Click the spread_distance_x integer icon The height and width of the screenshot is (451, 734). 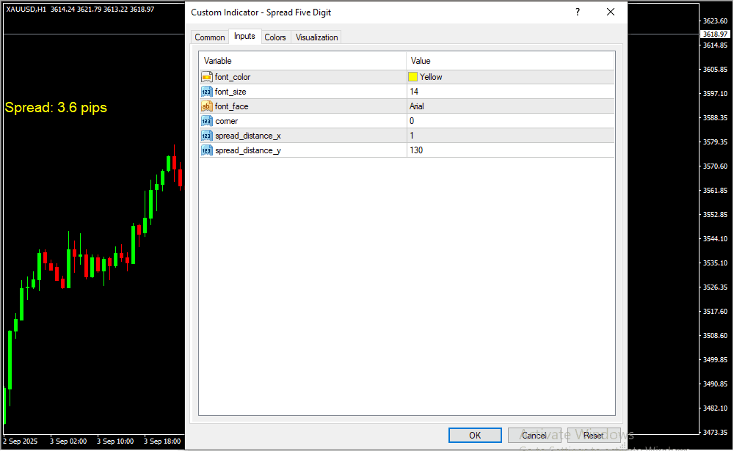click(207, 136)
